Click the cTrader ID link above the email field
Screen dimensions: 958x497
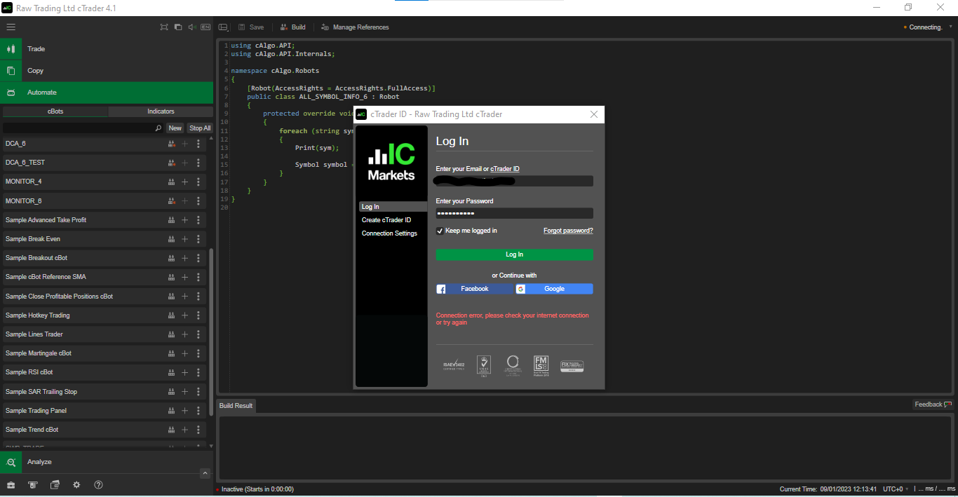505,169
